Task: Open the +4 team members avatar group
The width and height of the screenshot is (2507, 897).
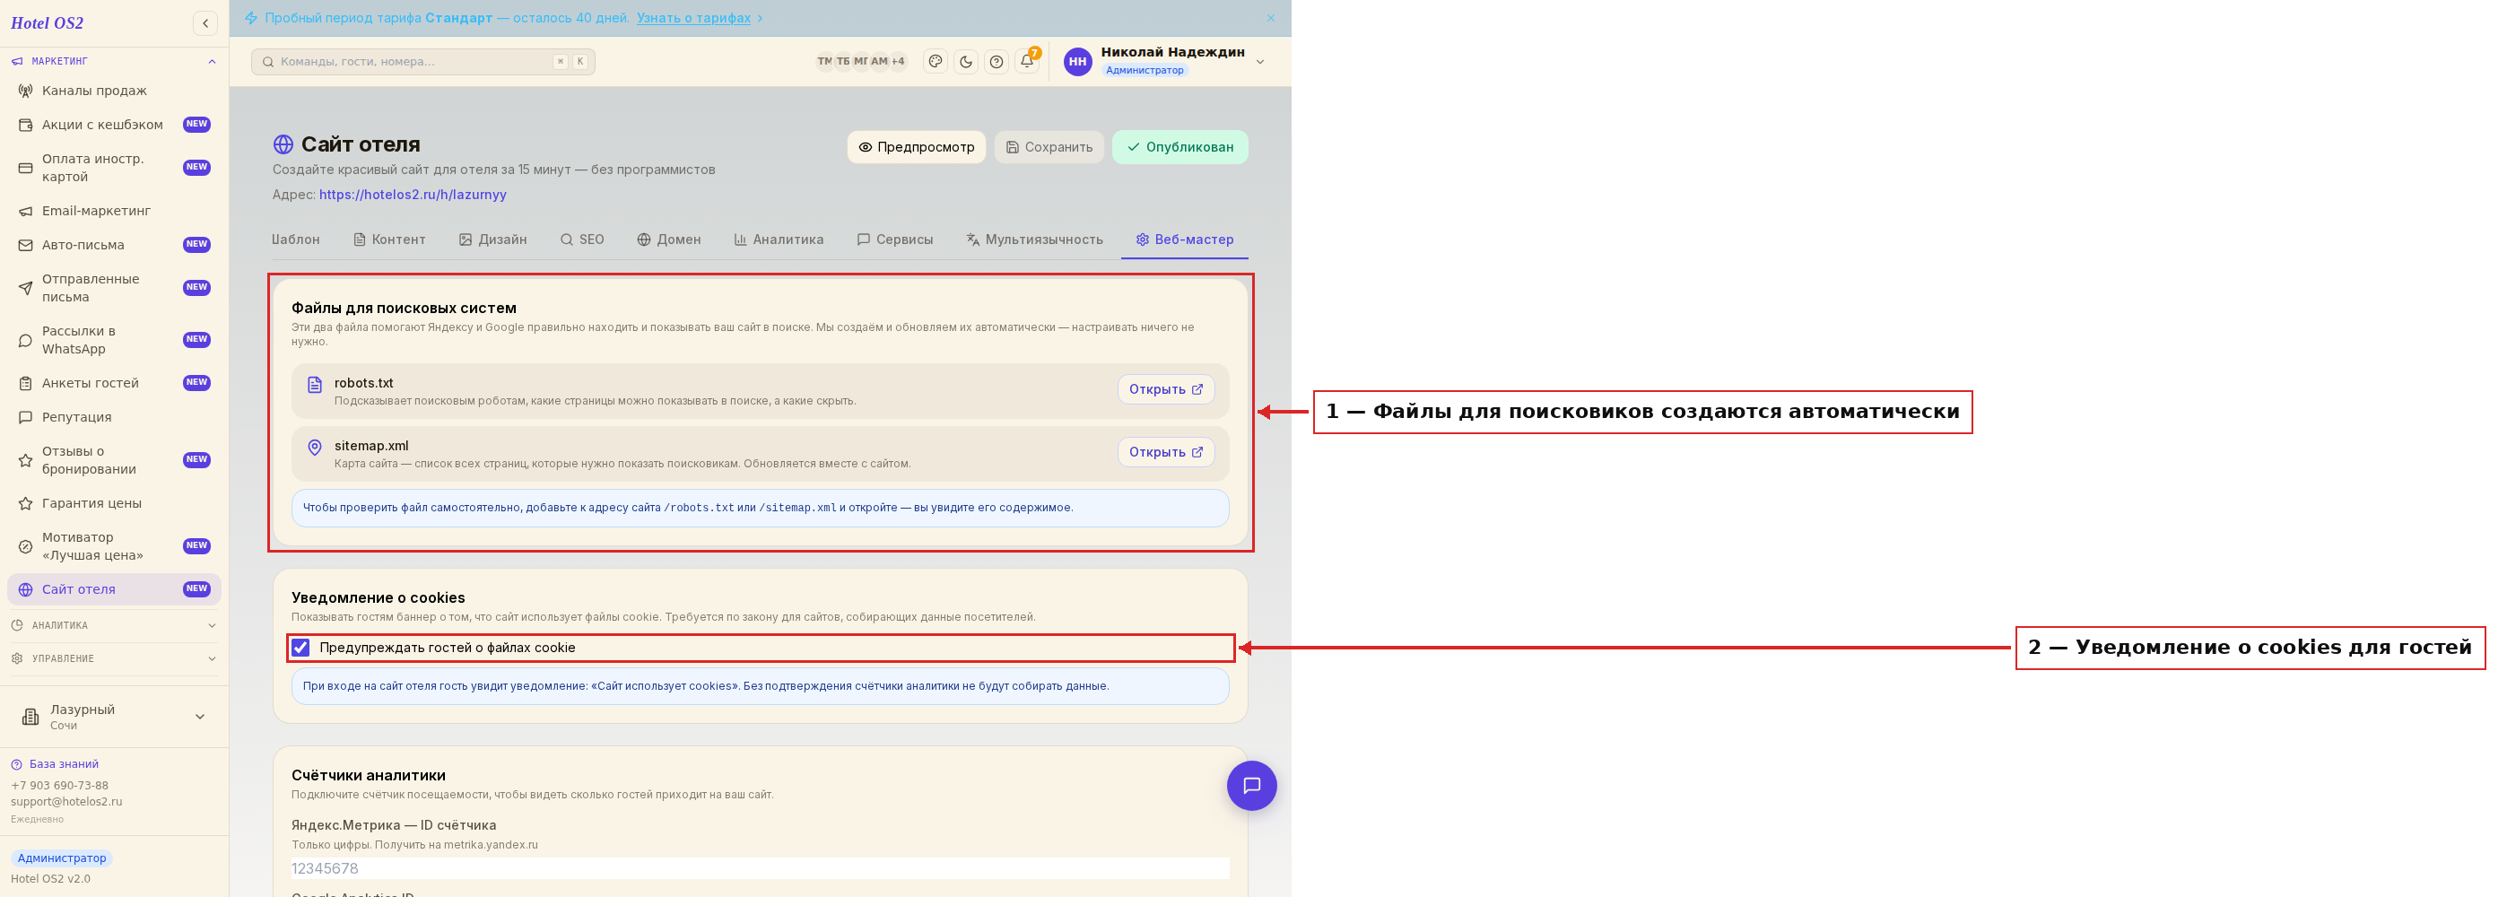Action: coord(897,61)
